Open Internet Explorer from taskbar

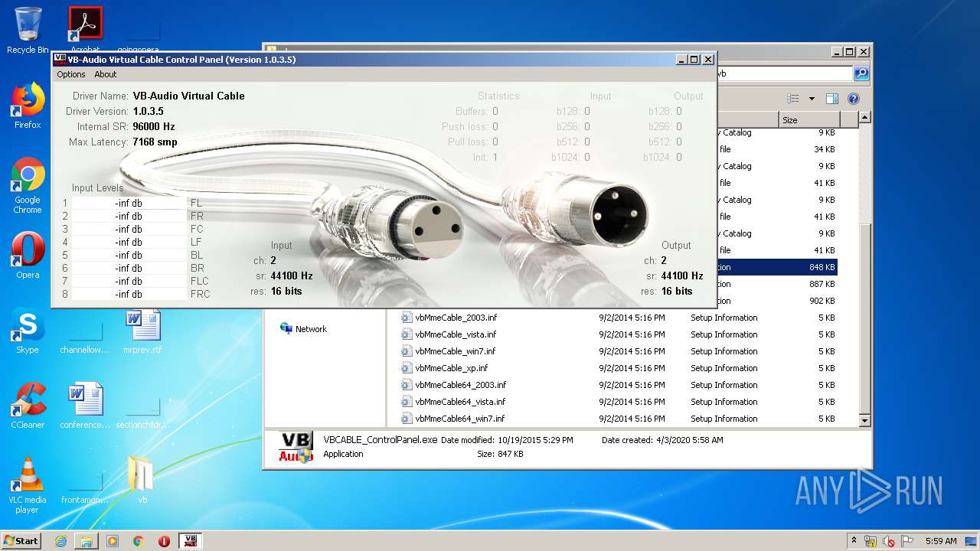pyautogui.click(x=60, y=541)
